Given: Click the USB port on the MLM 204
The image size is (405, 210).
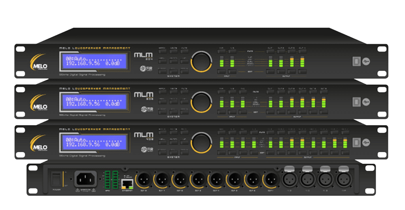Looking at the screenshot, I should 357,61.
